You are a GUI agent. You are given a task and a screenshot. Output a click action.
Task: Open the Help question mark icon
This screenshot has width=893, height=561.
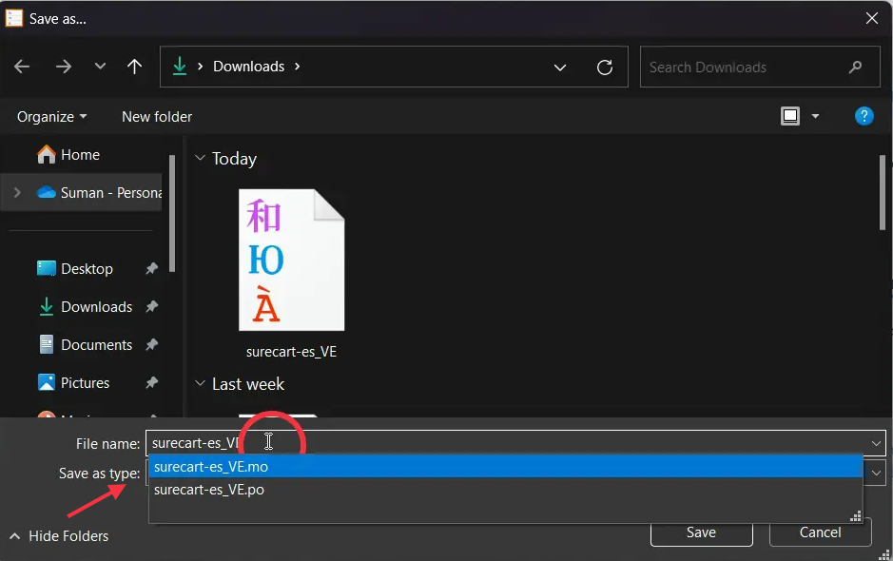864,116
